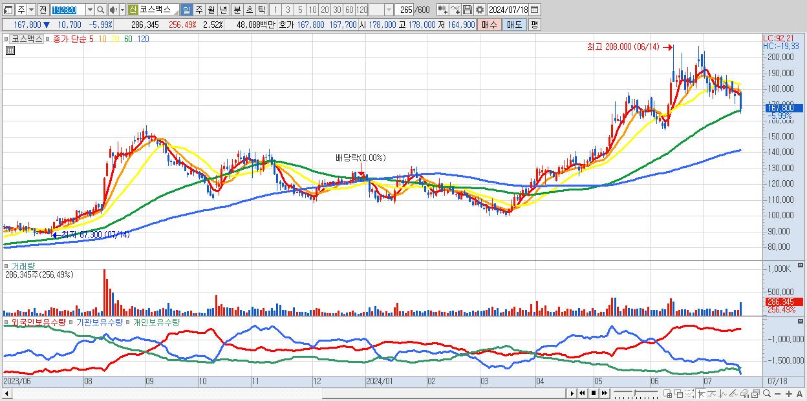Save the chart with the floppy disk icon
This screenshot has height=401, width=807.
[x=468, y=10]
